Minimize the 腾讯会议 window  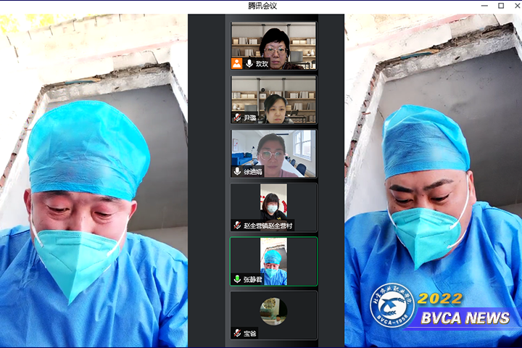(x=484, y=6)
